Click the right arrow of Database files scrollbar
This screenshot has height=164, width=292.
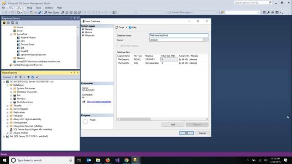click(x=207, y=119)
